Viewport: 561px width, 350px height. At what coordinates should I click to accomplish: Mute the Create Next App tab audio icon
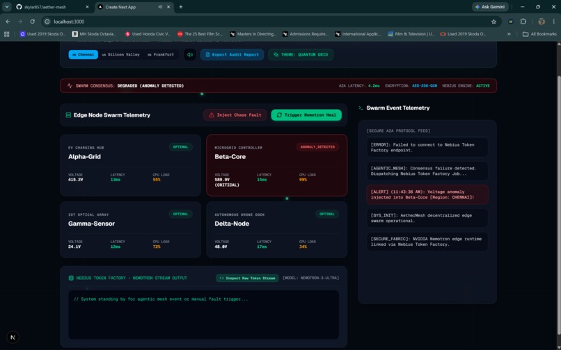pos(160,7)
